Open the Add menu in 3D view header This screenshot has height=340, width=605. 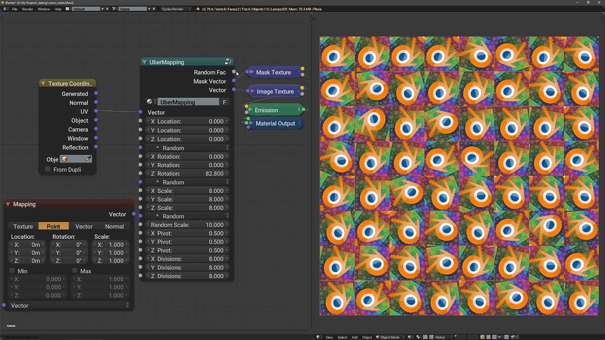[x=354, y=337]
